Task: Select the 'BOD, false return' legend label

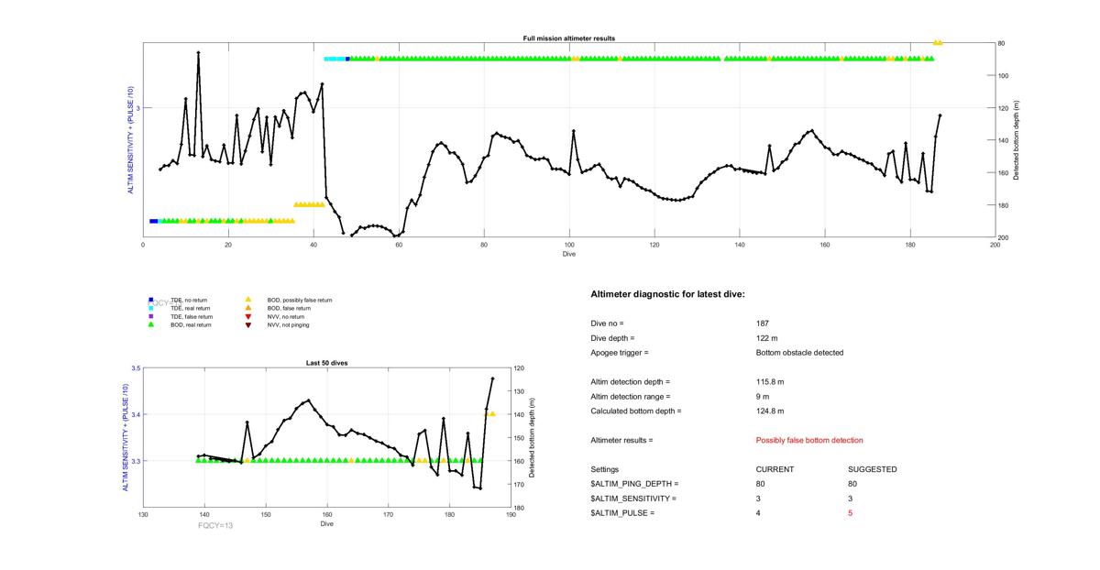Action: (290, 308)
